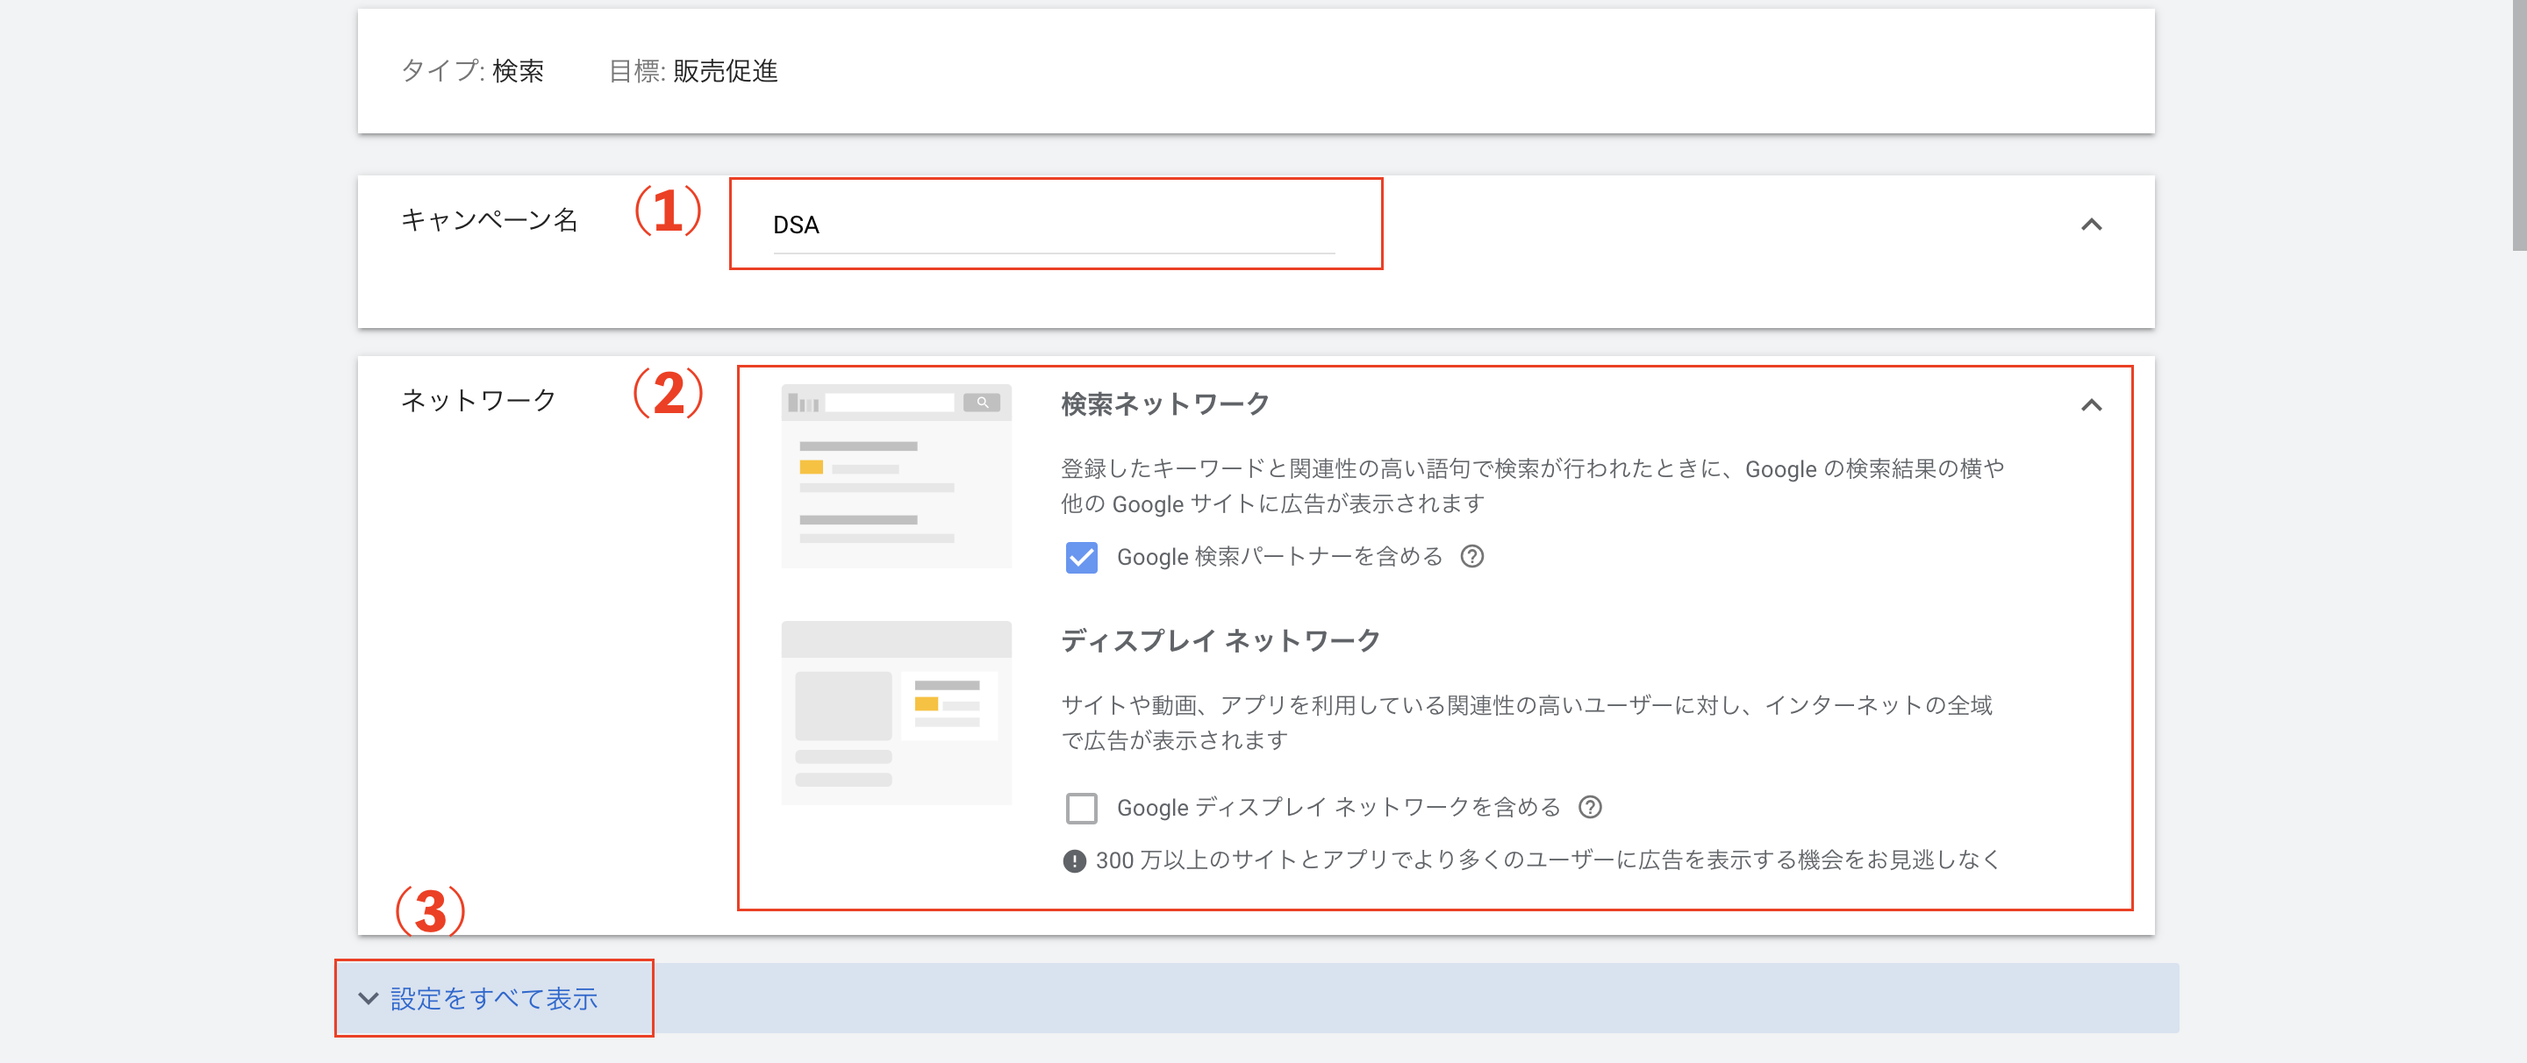Select the ディスプレイ ネットワーク section heading

pyautogui.click(x=1221, y=639)
